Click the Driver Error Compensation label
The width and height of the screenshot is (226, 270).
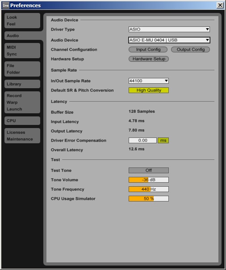click(x=79, y=141)
